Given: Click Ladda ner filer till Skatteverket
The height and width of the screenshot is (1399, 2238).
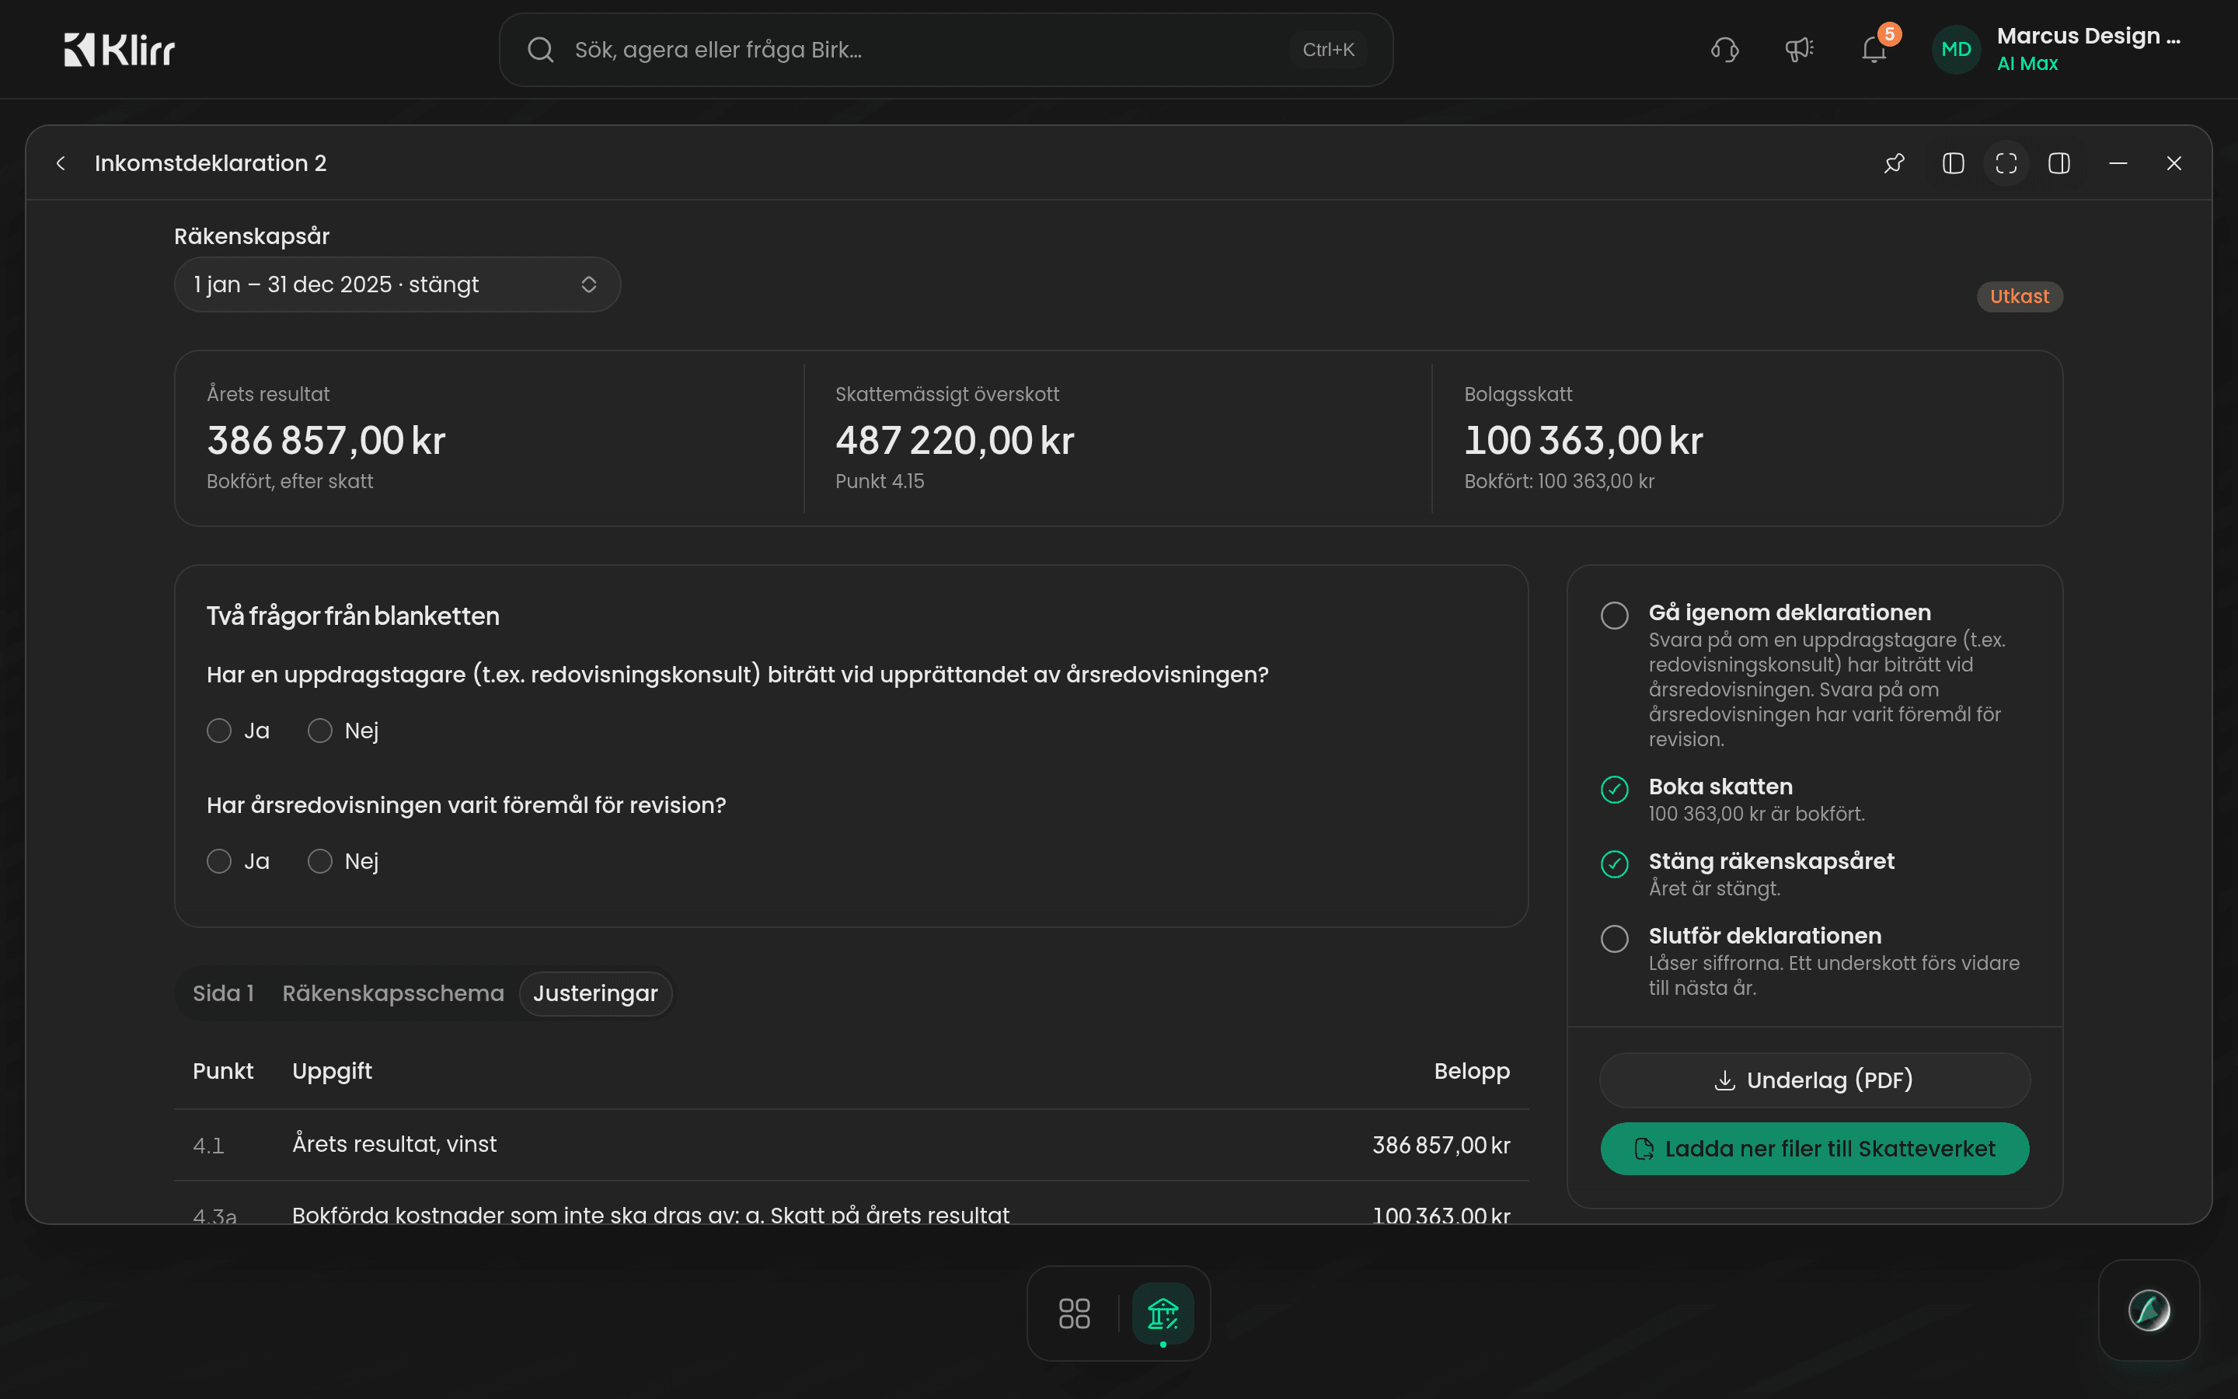Looking at the screenshot, I should pyautogui.click(x=1814, y=1150).
